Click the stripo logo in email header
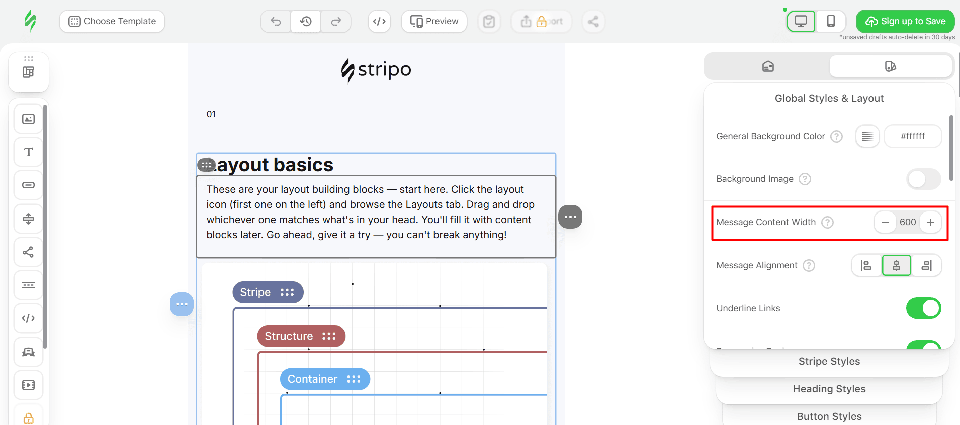Image resolution: width=960 pixels, height=425 pixels. (x=376, y=70)
